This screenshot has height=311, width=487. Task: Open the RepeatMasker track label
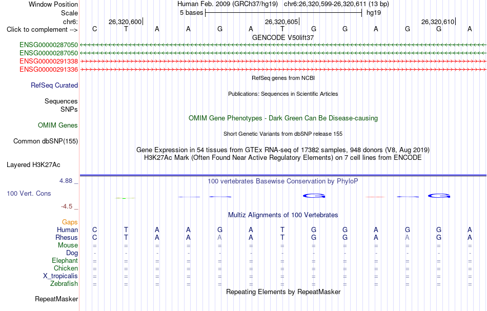click(x=56, y=299)
